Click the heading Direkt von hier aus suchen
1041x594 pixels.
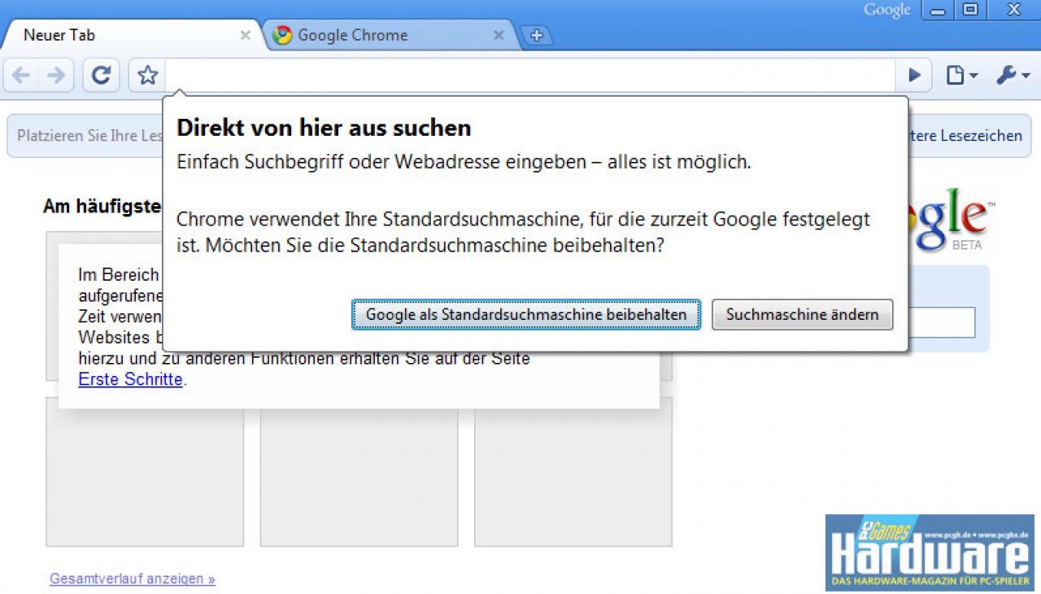324,128
